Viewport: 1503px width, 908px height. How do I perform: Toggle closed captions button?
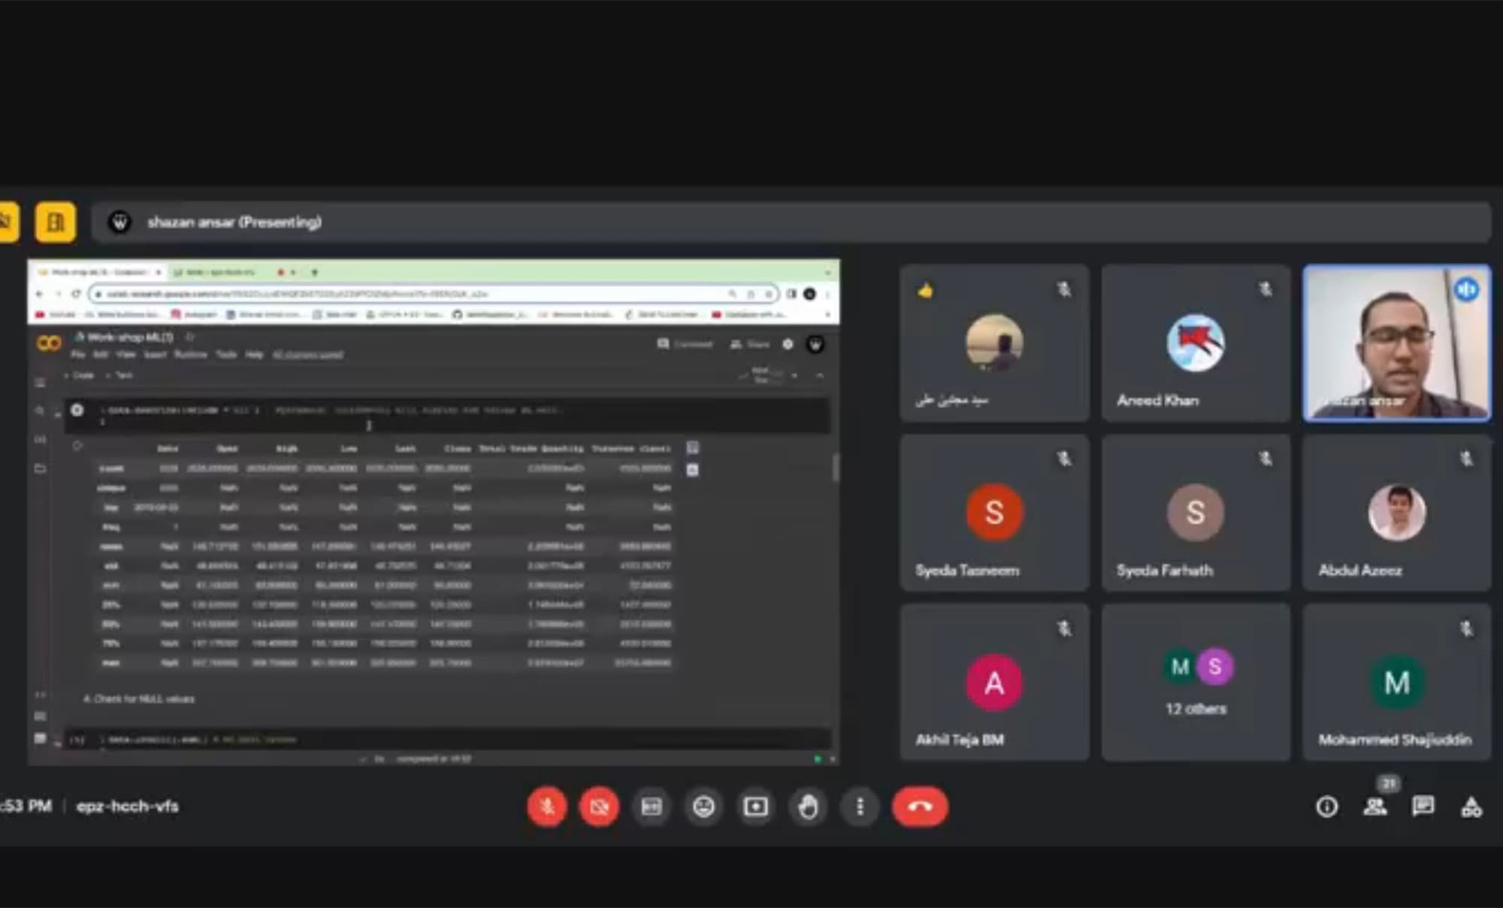(652, 807)
